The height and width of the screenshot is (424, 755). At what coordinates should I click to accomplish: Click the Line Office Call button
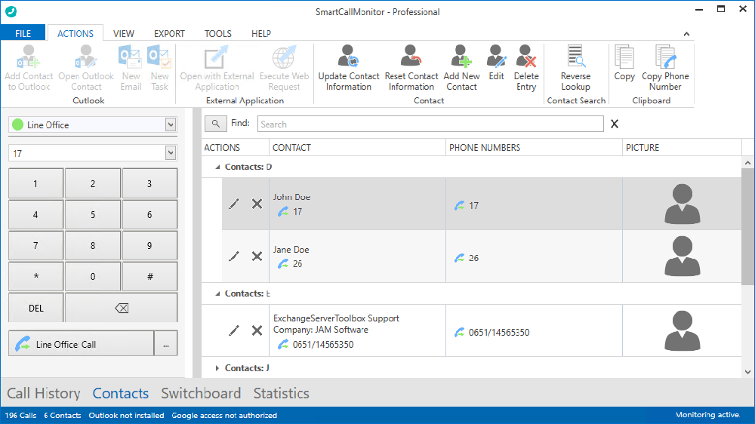(82, 343)
